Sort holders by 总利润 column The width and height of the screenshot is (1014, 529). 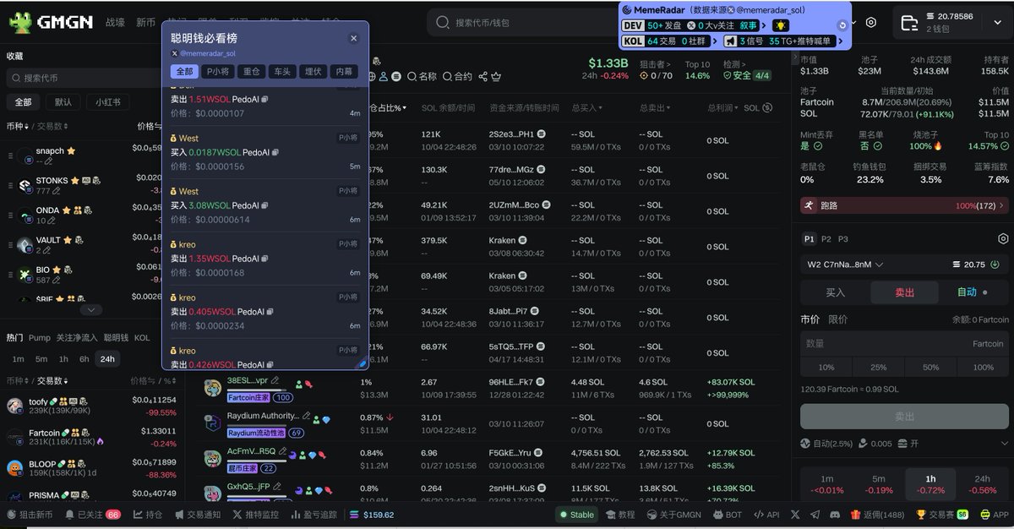point(722,107)
